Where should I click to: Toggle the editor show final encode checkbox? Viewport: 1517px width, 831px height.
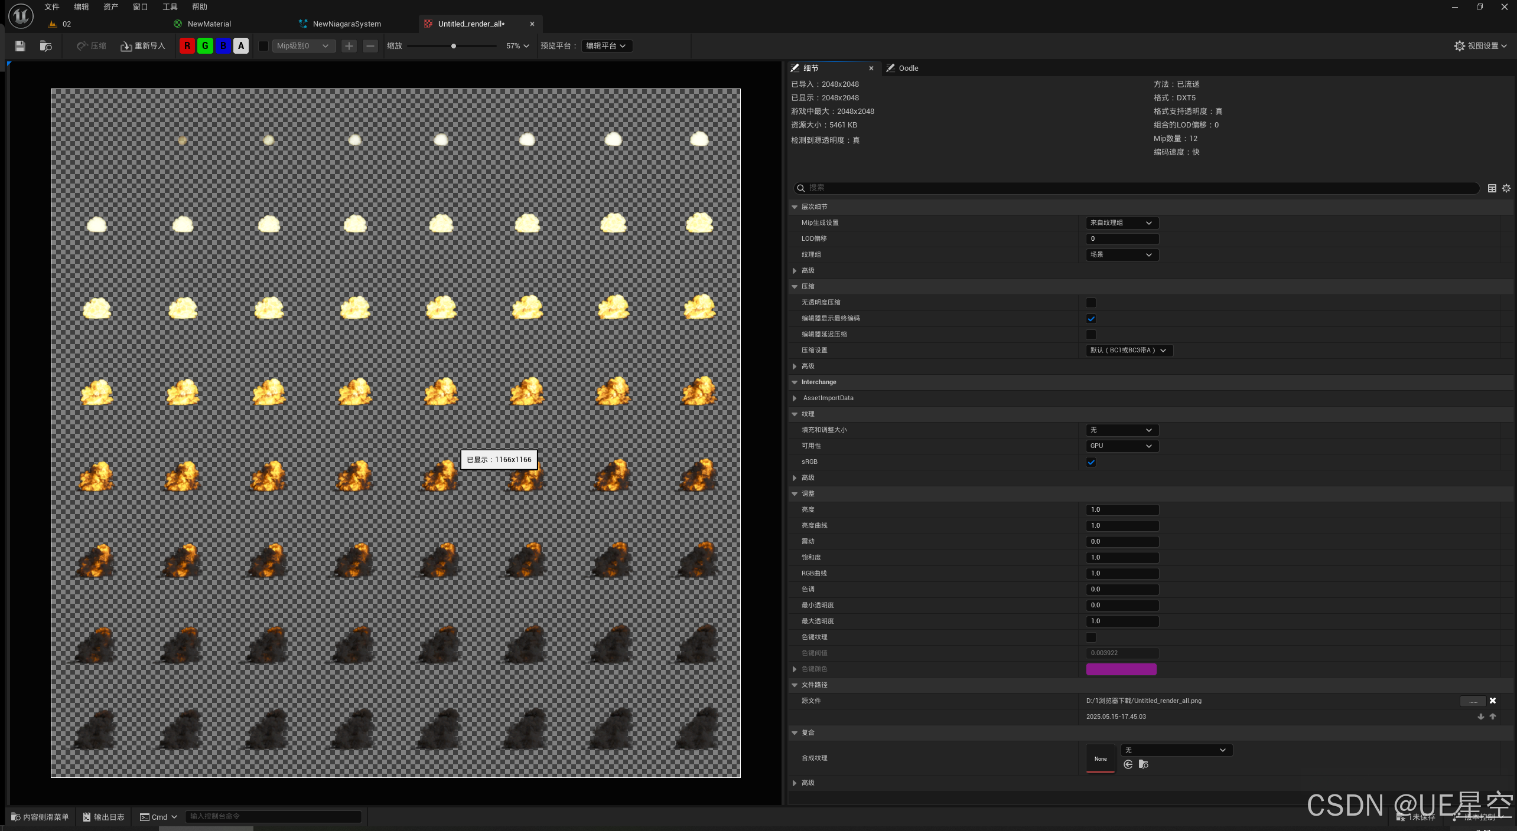(1090, 319)
